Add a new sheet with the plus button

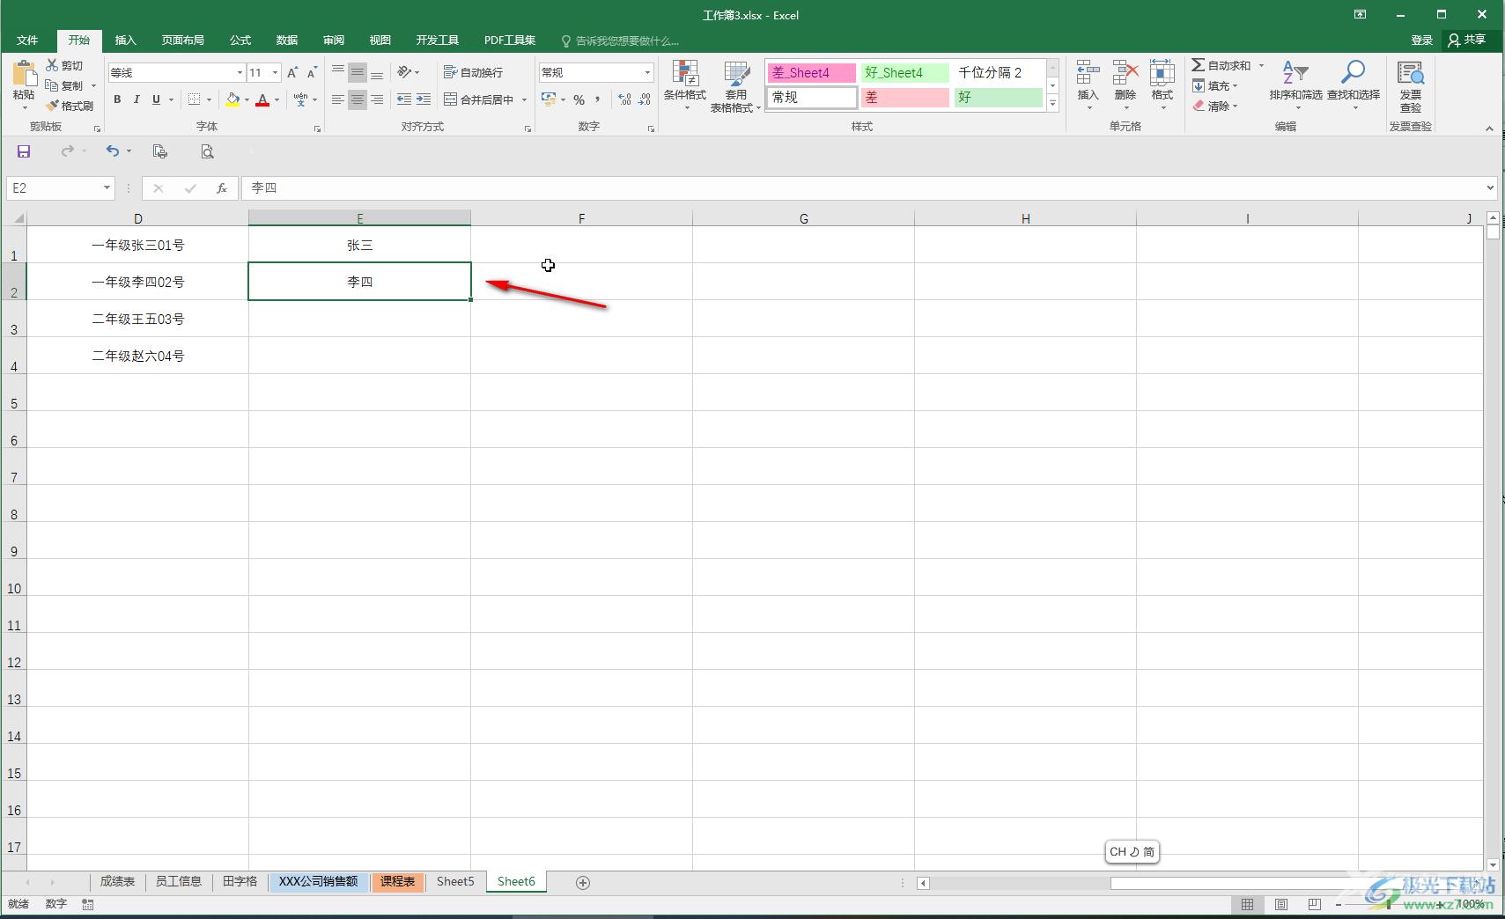point(583,883)
